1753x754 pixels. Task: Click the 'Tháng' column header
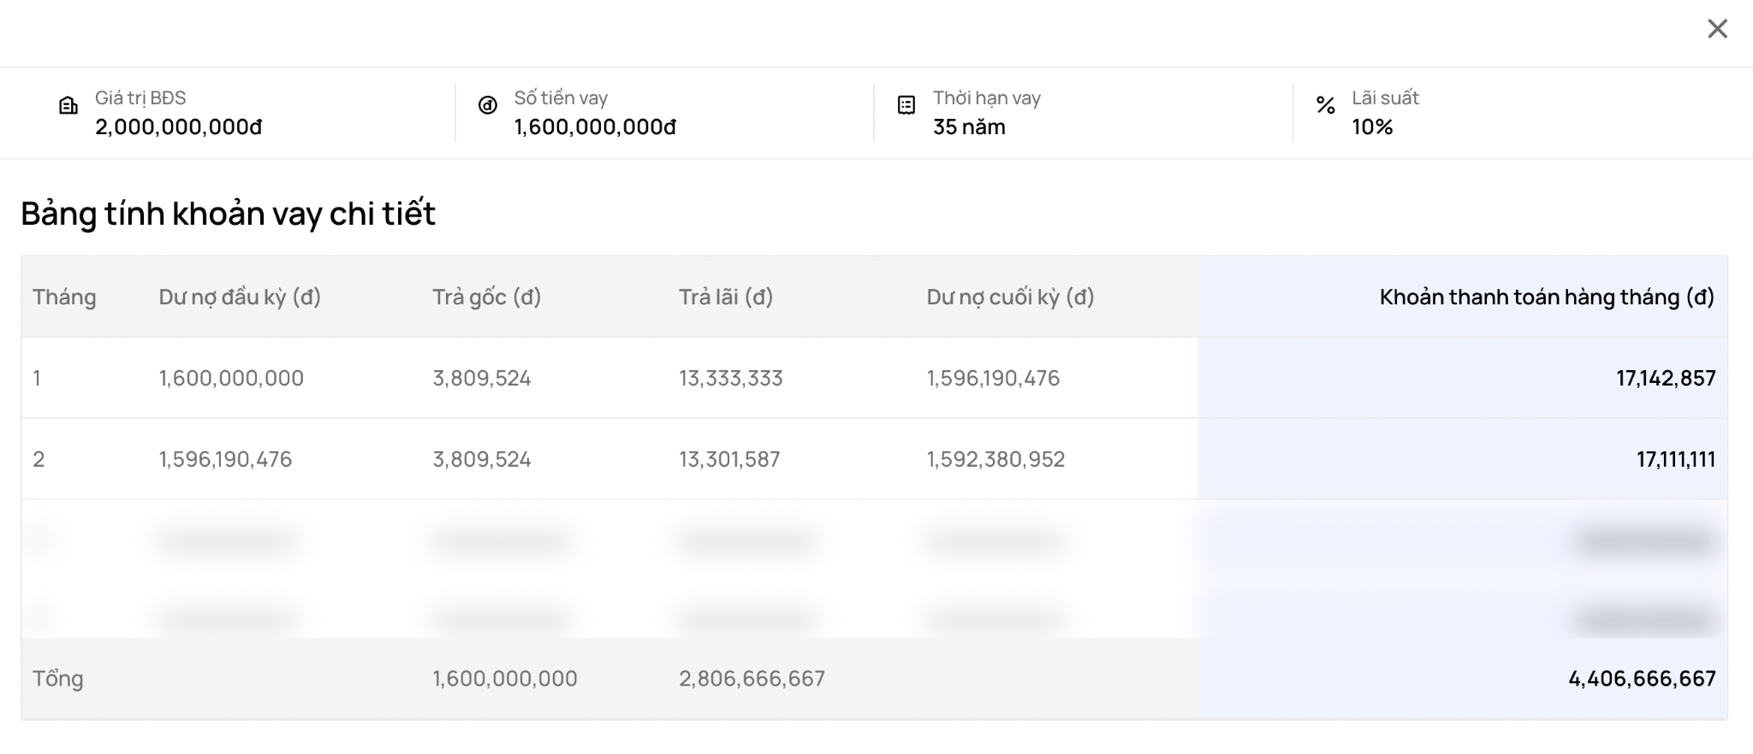pyautogui.click(x=64, y=297)
